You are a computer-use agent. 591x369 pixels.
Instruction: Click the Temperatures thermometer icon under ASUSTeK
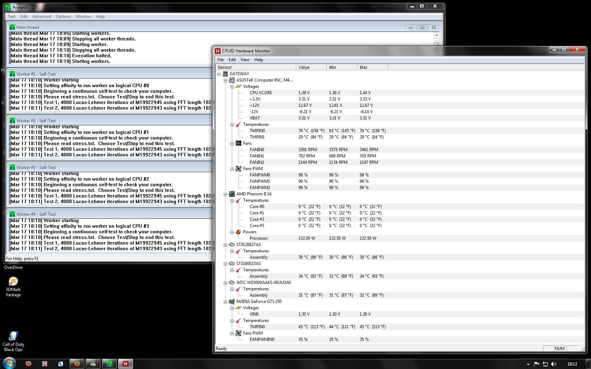(x=239, y=124)
